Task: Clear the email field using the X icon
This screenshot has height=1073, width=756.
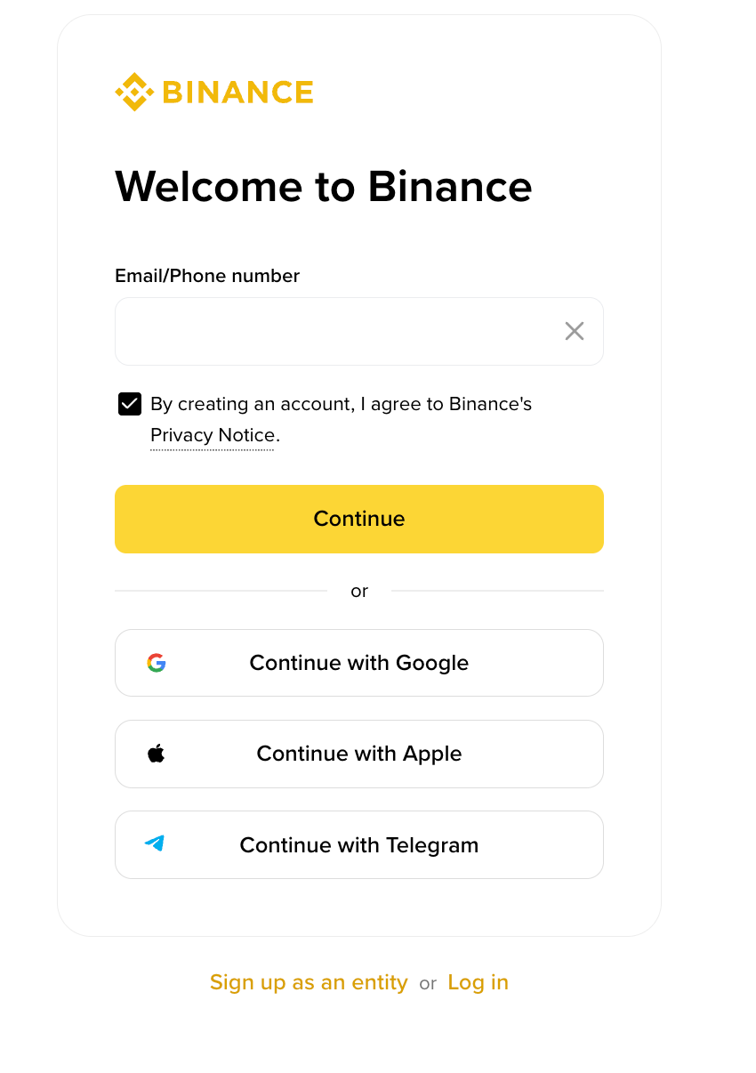Action: [575, 331]
